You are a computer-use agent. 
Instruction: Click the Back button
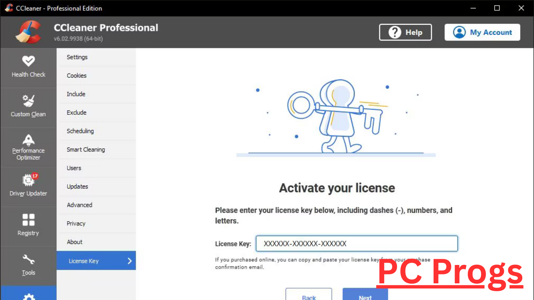click(309, 295)
